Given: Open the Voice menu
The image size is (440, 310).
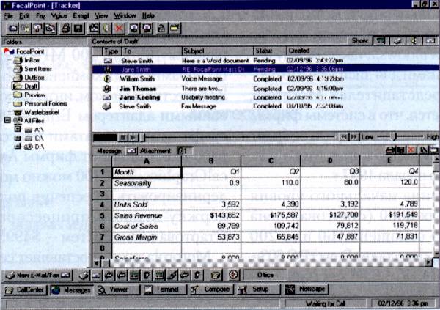Looking at the screenshot, I should (59, 16).
